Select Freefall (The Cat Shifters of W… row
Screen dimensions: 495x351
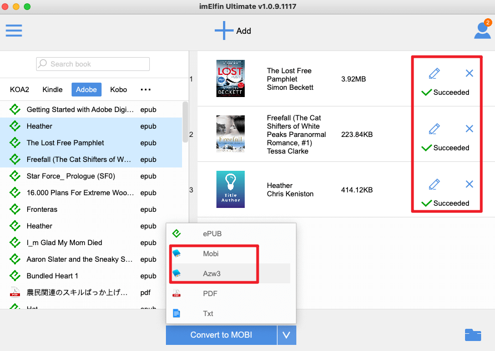(x=91, y=159)
